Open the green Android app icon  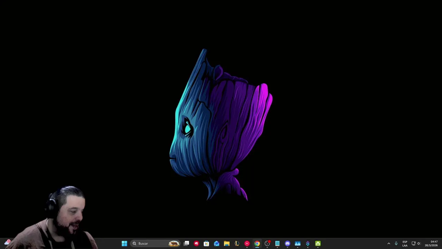coord(318,243)
